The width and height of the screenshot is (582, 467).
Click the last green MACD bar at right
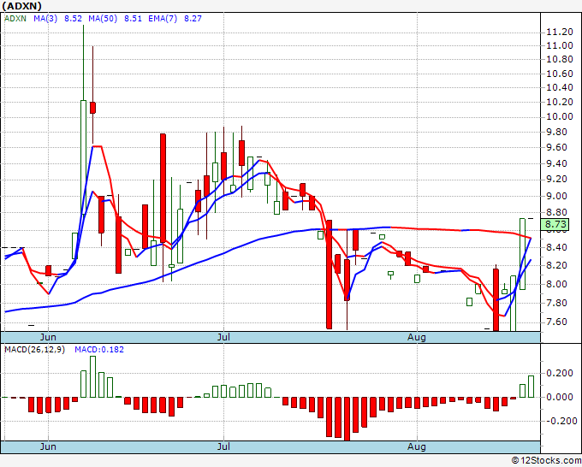[532, 387]
